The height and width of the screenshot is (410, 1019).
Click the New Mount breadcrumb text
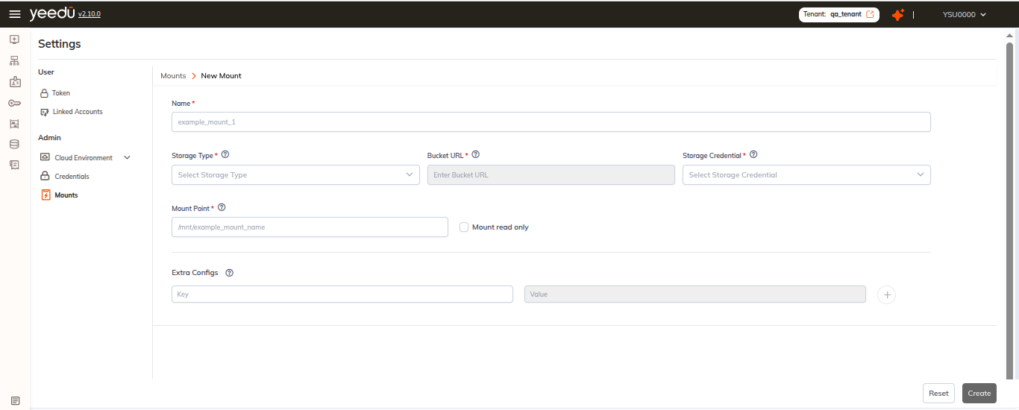coord(222,76)
